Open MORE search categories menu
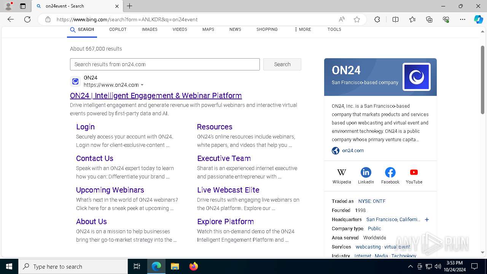This screenshot has width=487, height=274. click(302, 29)
